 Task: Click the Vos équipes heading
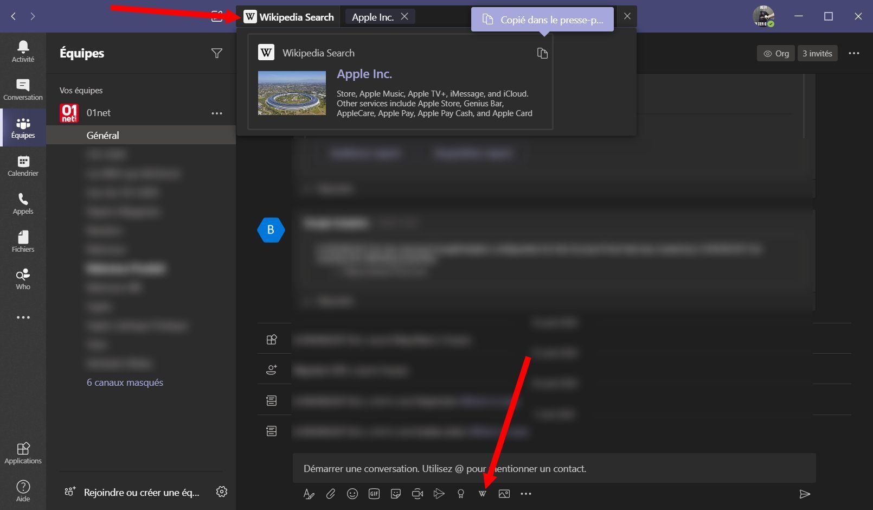[x=81, y=91]
